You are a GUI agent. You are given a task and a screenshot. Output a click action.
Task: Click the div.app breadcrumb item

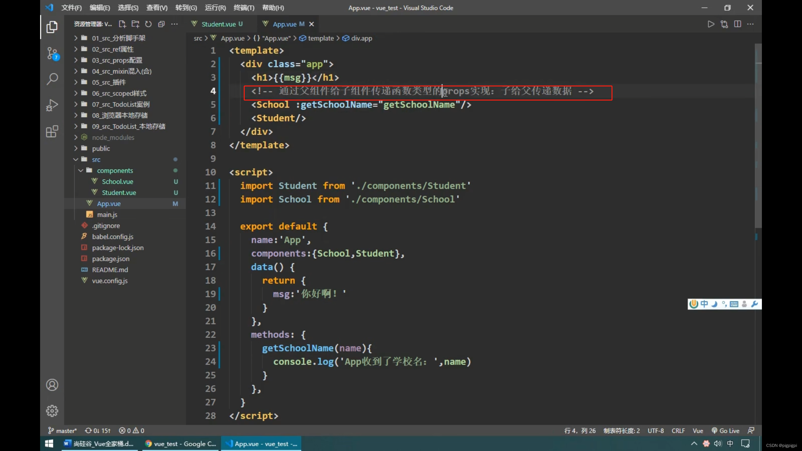tap(357, 38)
